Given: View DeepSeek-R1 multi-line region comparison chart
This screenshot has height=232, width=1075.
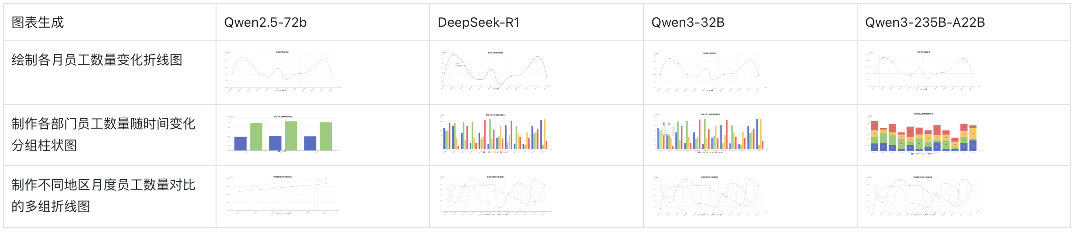Looking at the screenshot, I should [496, 196].
